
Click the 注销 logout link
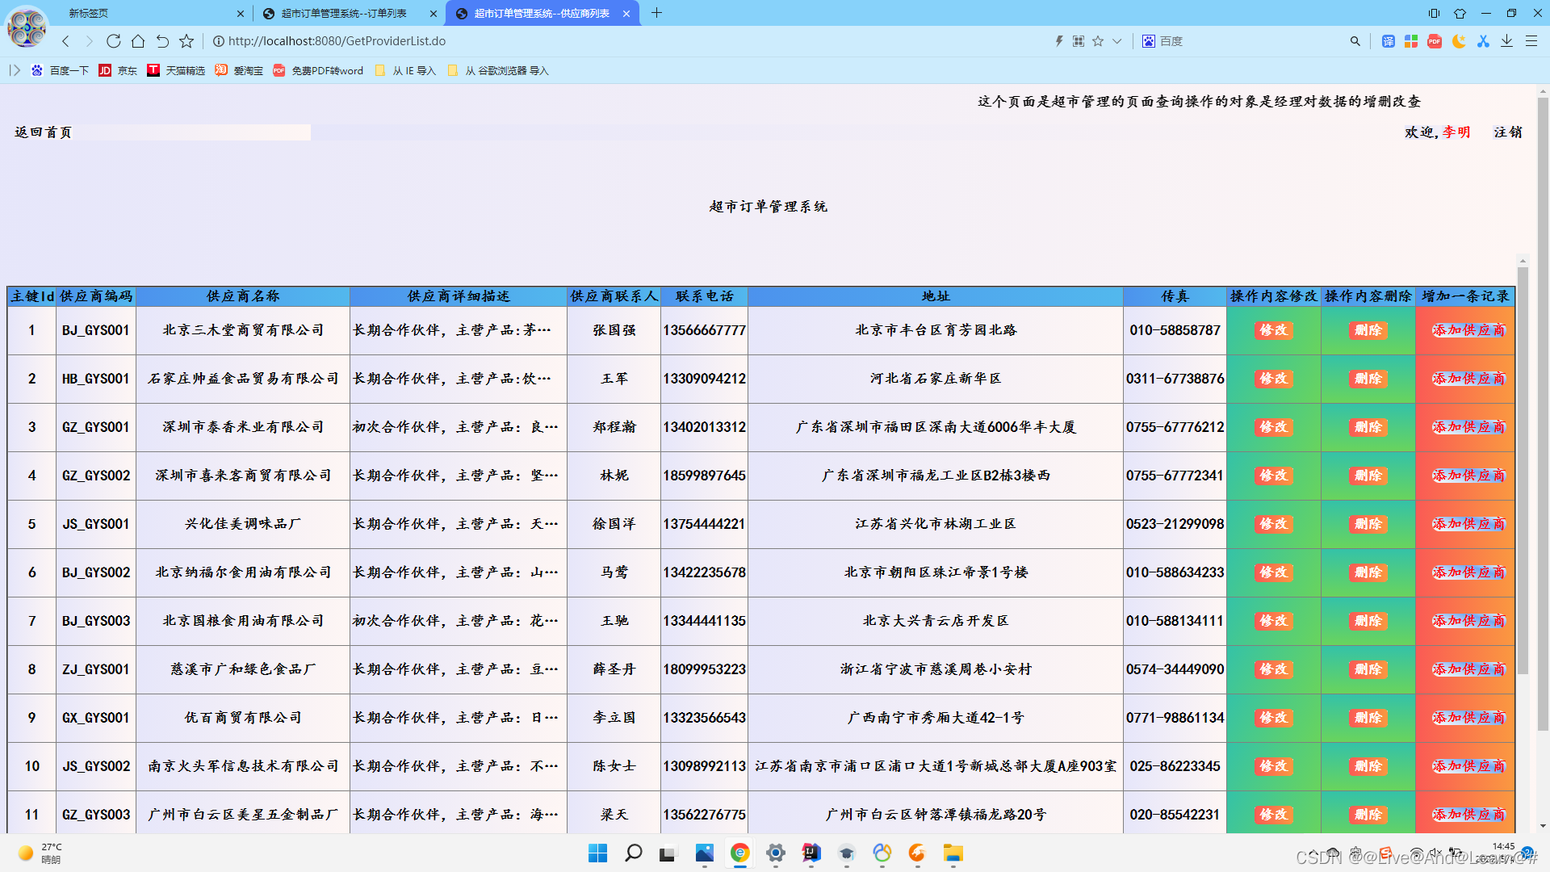[1507, 132]
